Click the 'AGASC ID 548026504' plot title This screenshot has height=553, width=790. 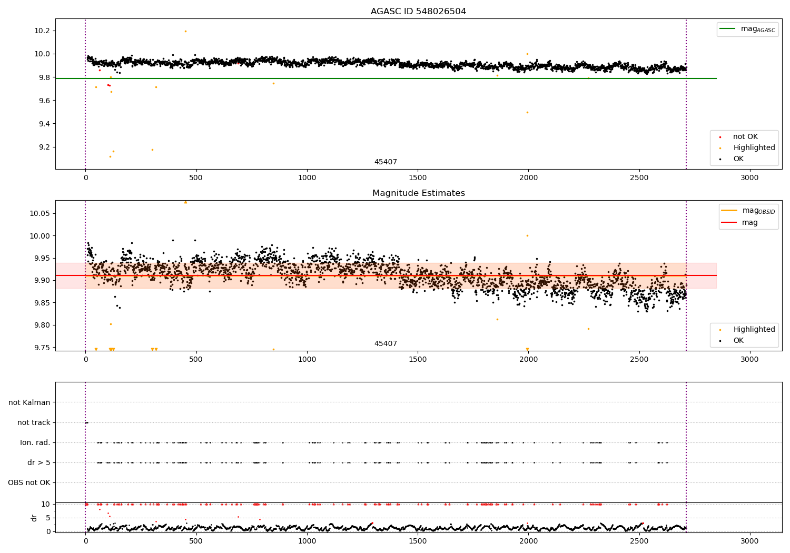(x=418, y=11)
